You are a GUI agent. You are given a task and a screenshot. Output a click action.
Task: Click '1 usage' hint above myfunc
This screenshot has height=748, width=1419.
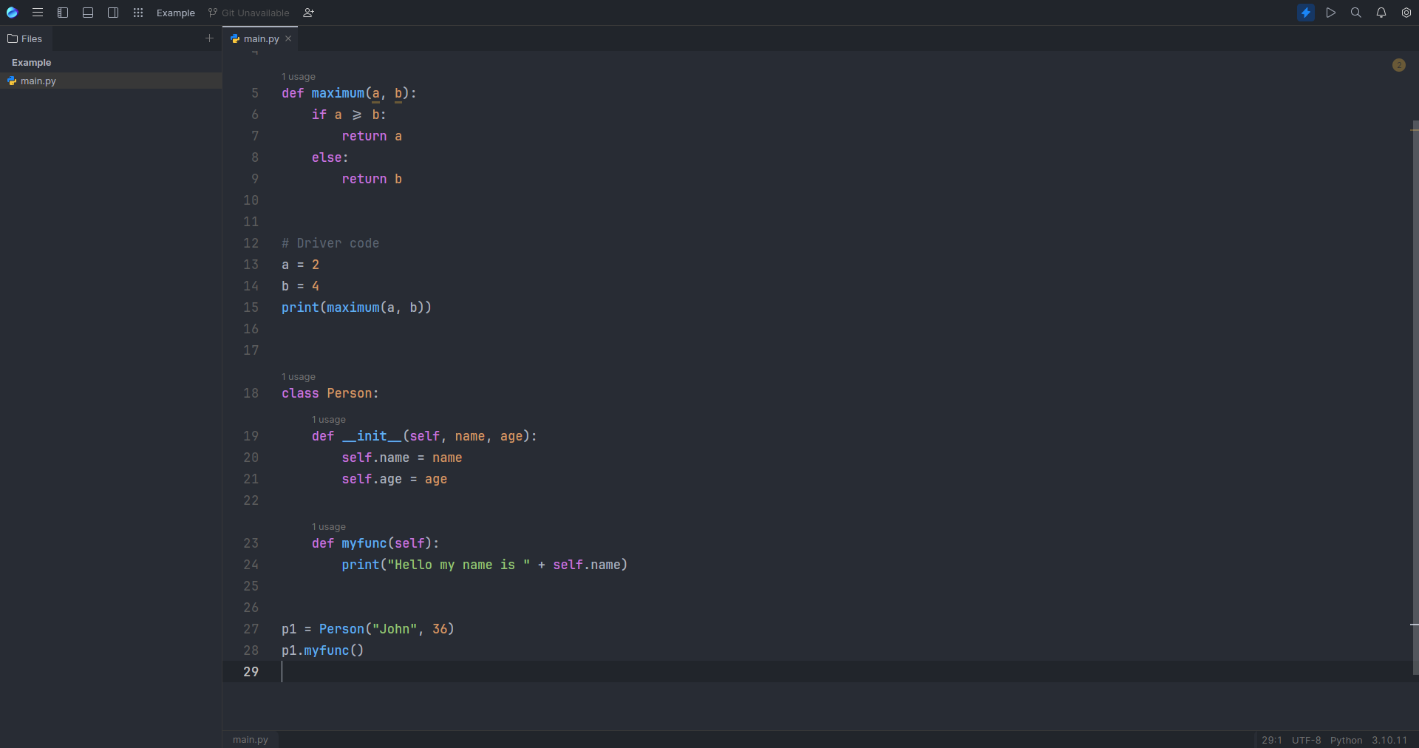pyautogui.click(x=329, y=526)
